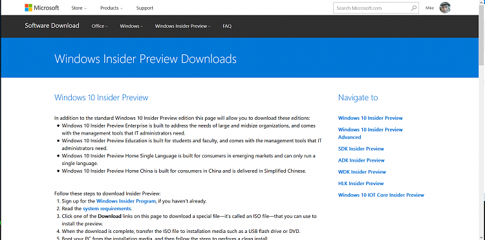This screenshot has width=485, height=240.
Task: Navigate to Windows 10 IOT Core Insider Preview
Action: (381, 195)
